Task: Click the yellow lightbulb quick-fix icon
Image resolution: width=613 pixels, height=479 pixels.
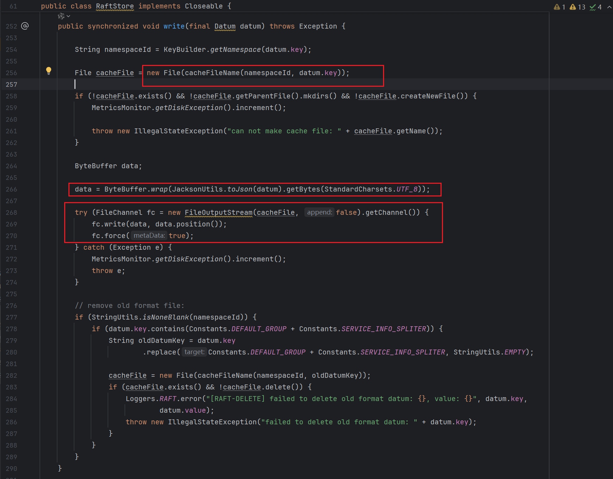Action: [x=49, y=71]
